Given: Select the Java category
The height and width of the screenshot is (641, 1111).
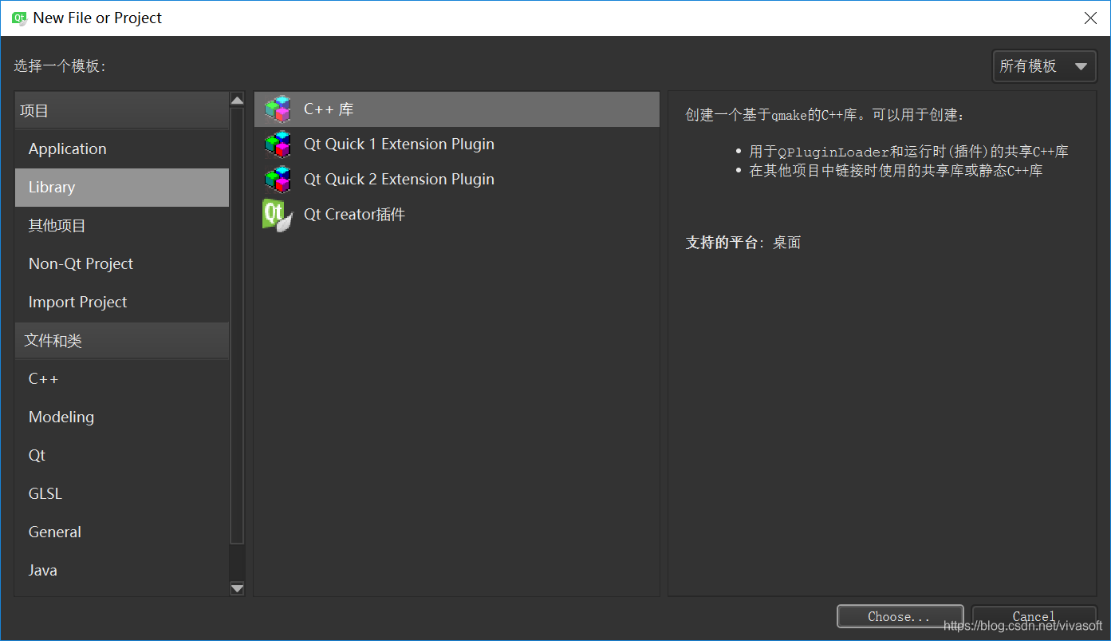Looking at the screenshot, I should tap(122, 571).
